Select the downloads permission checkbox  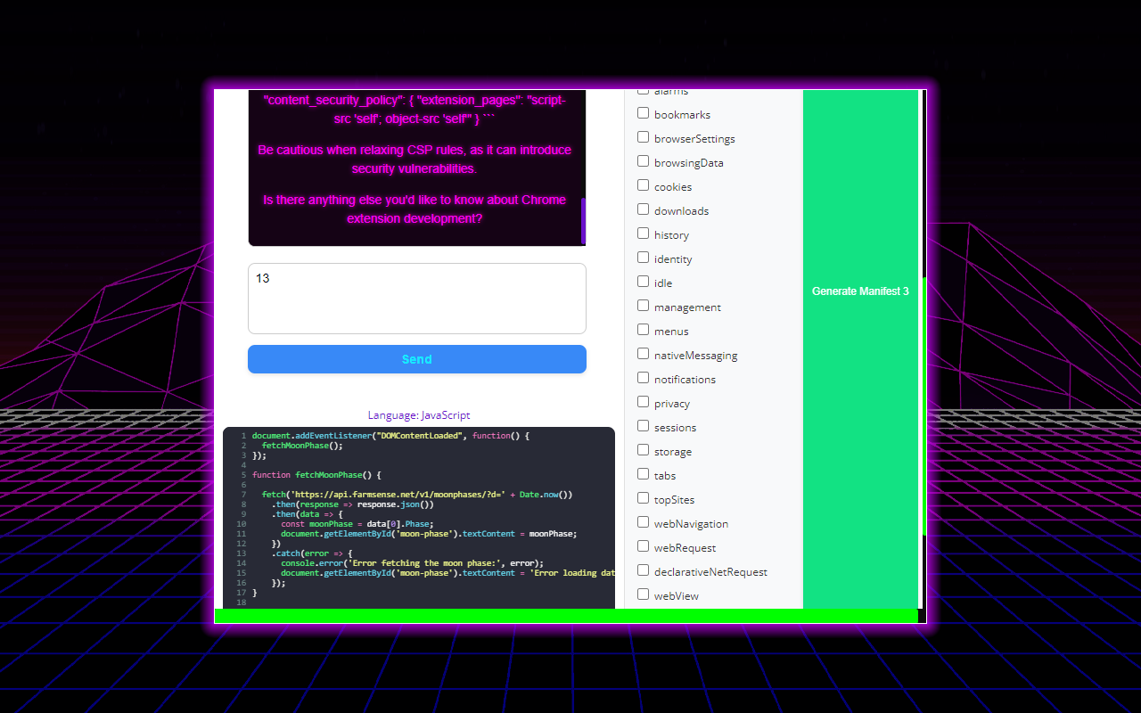[x=643, y=209]
